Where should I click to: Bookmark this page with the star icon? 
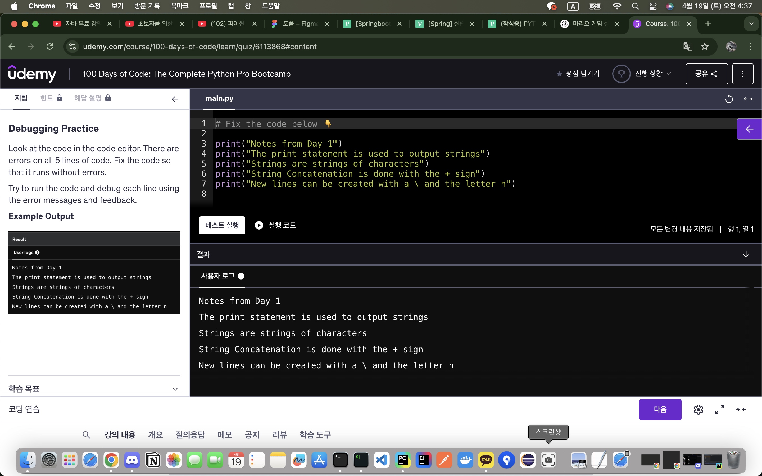[705, 47]
